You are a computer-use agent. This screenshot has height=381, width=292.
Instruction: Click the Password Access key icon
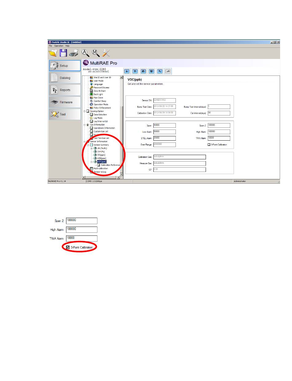(x=91, y=87)
